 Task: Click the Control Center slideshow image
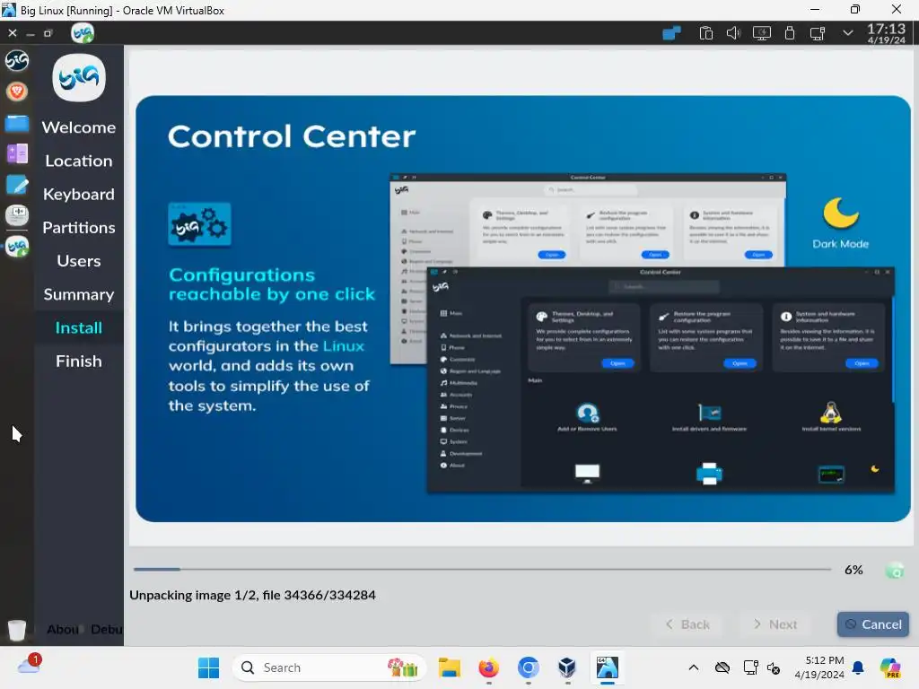click(x=523, y=309)
